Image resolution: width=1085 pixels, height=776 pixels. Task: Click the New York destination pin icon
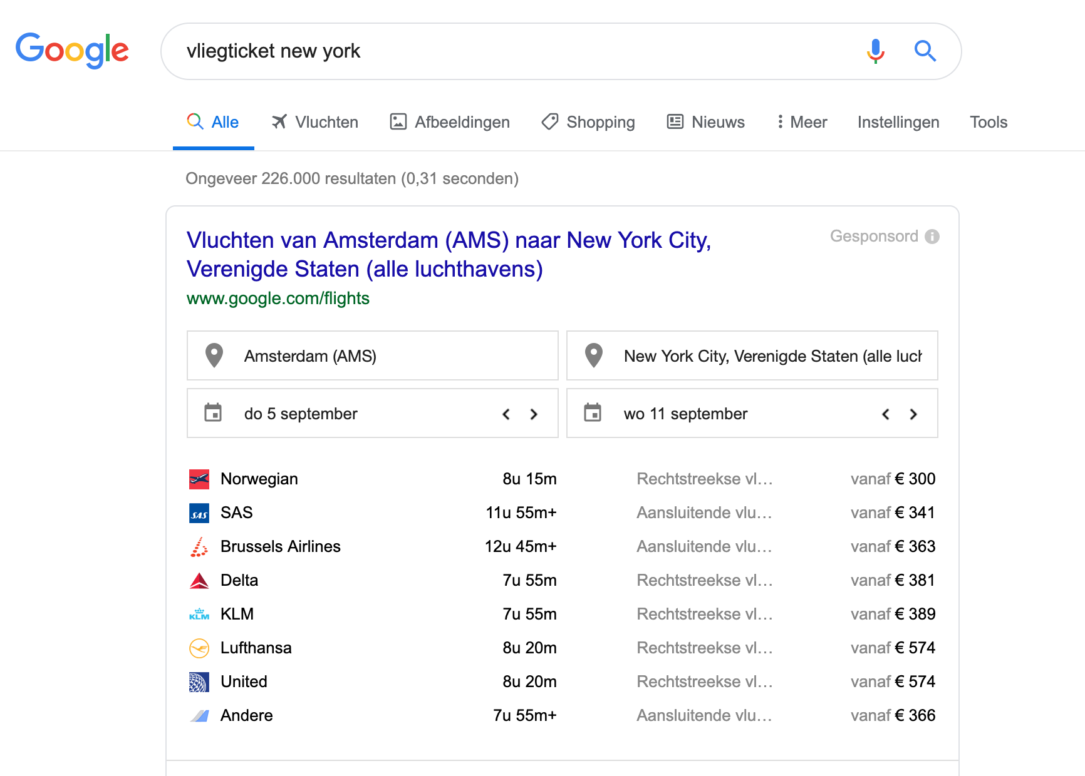(594, 355)
